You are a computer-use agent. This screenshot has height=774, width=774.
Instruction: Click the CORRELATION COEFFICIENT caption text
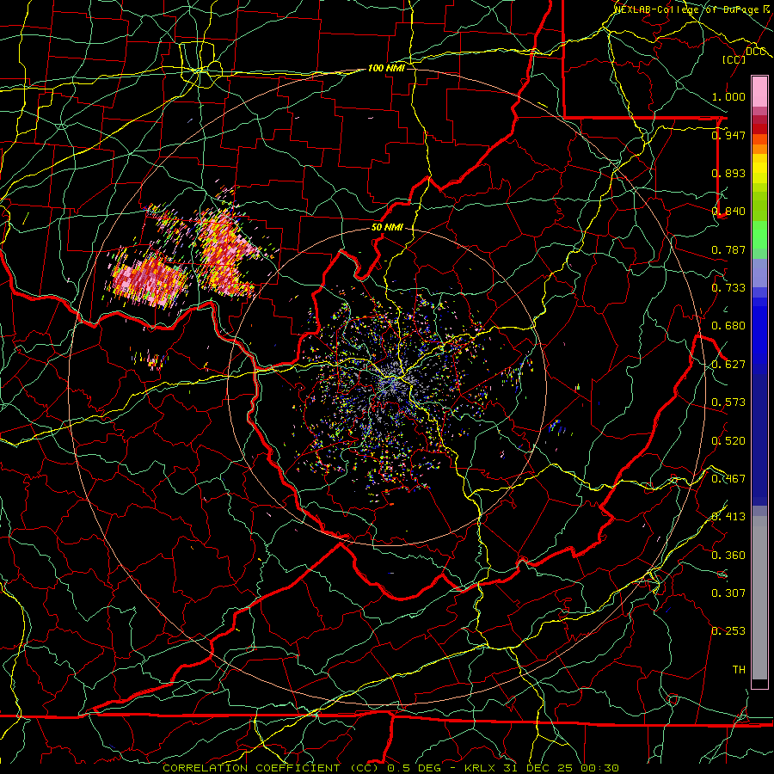coord(251,768)
